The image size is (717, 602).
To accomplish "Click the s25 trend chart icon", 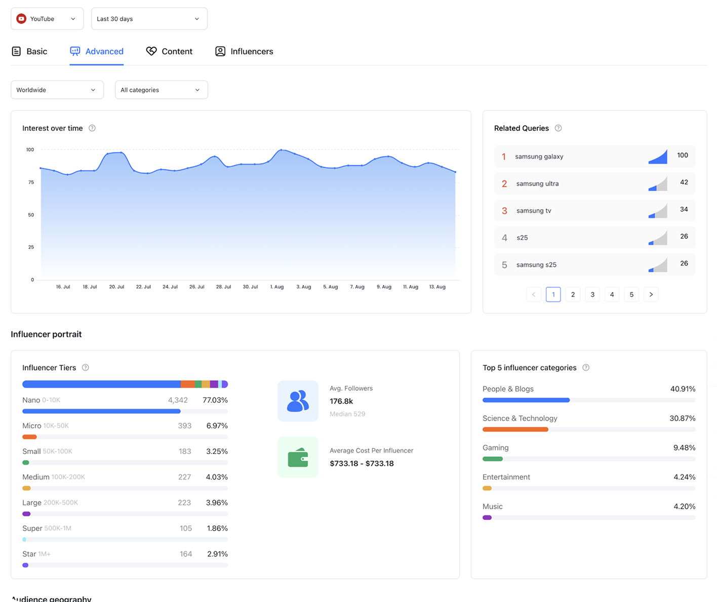I will [658, 237].
